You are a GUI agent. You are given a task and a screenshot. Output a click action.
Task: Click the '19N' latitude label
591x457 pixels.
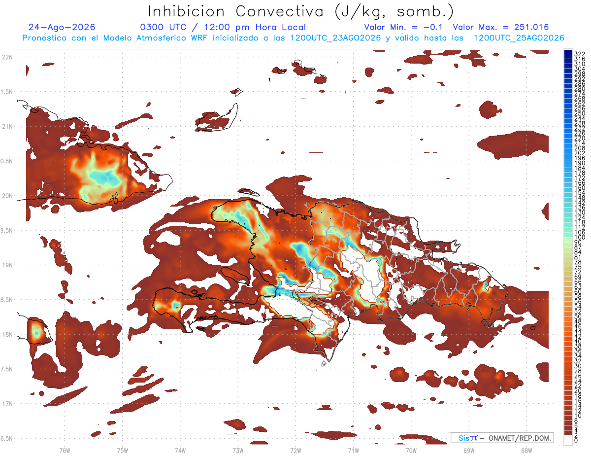tap(7, 265)
